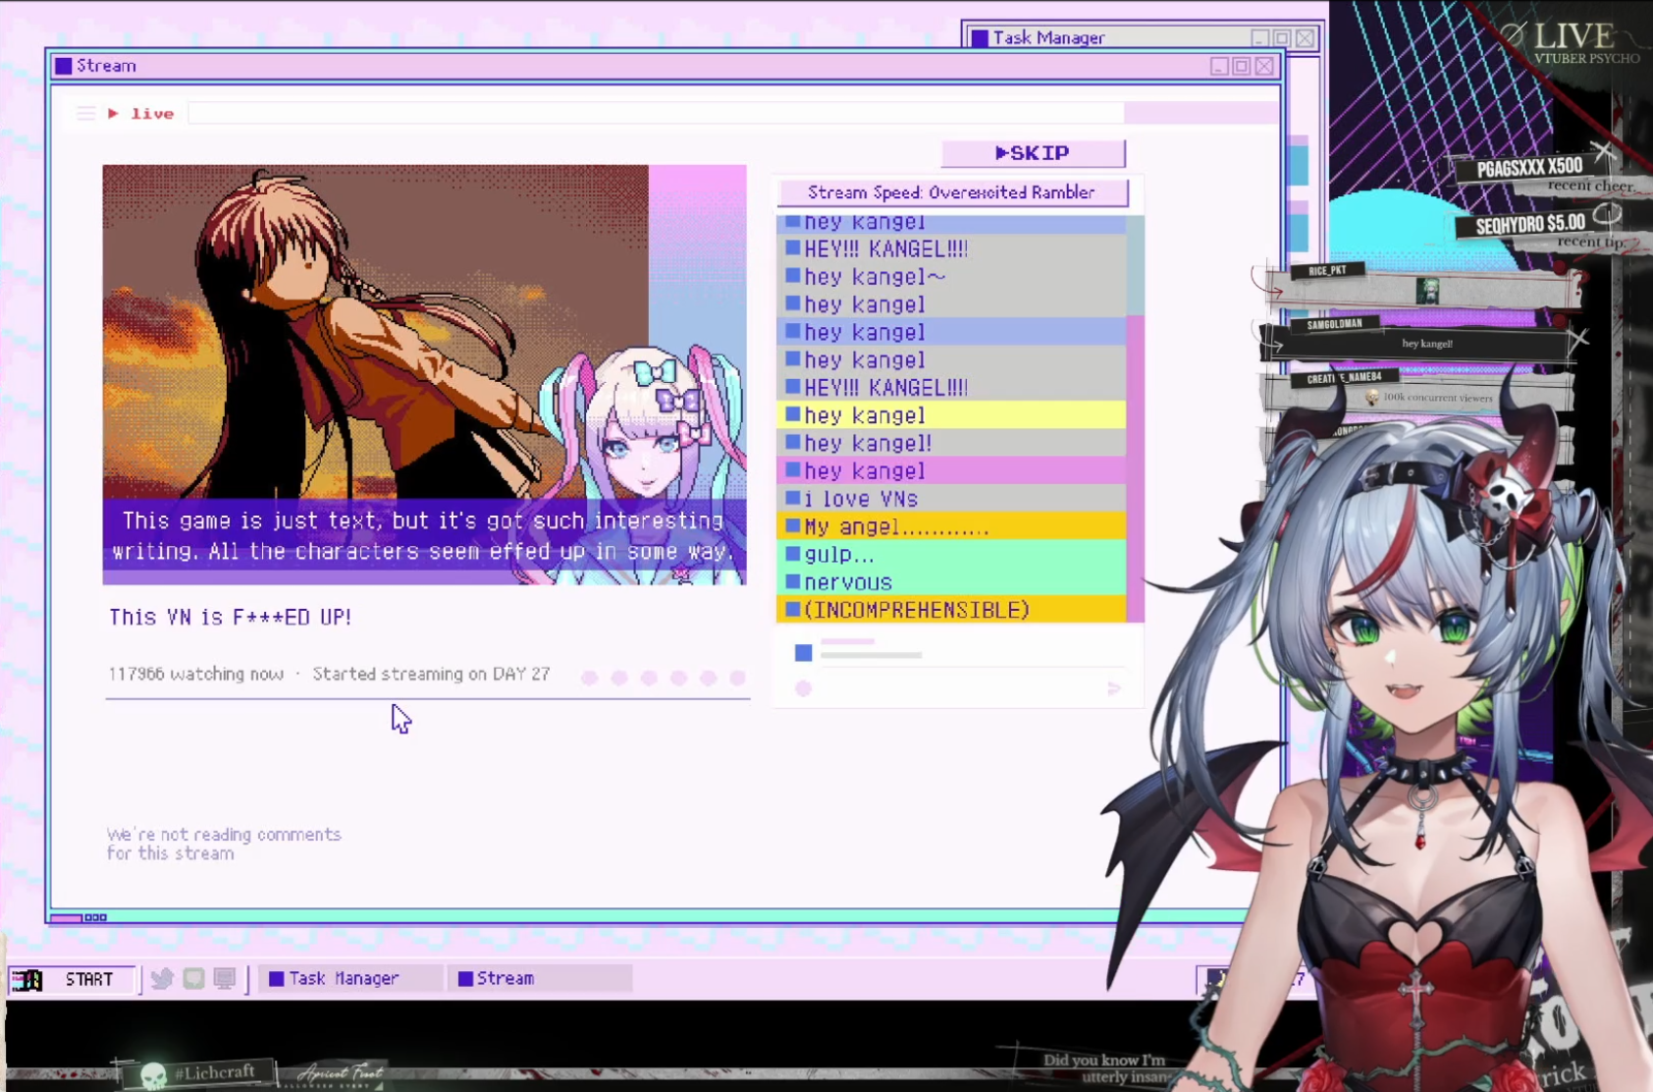
Task: Click the pink round emoji button in chat
Action: [803, 688]
